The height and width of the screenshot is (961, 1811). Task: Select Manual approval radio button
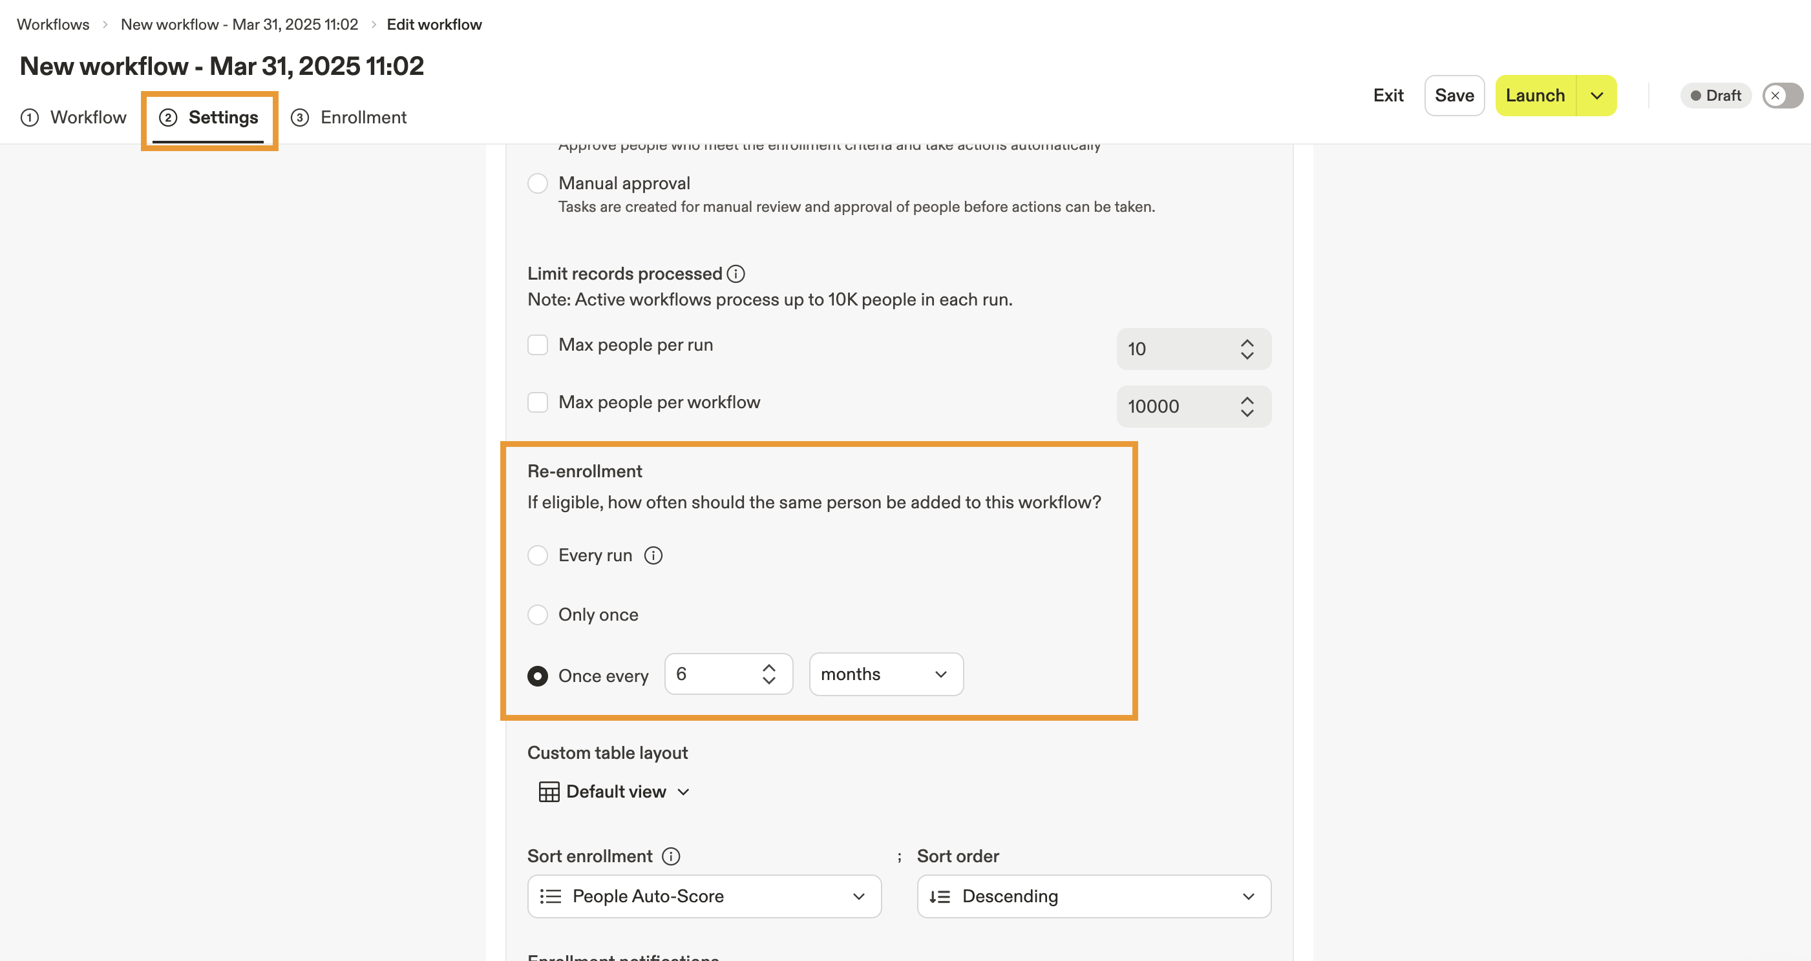coord(538,183)
